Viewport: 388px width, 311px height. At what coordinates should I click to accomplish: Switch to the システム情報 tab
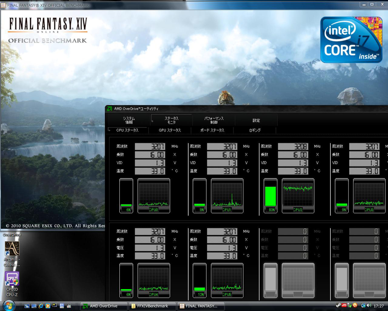[129, 121]
